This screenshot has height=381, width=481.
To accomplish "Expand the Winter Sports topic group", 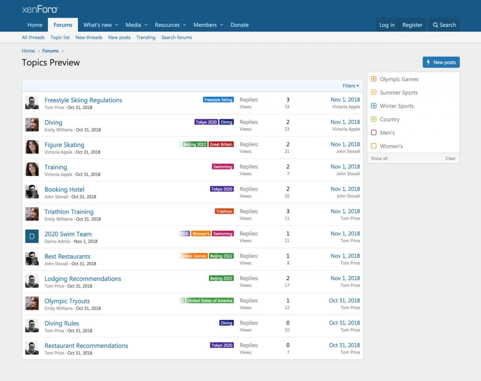I will click(374, 106).
